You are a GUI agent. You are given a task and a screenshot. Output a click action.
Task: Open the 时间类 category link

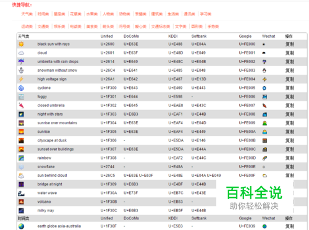(x=43, y=14)
